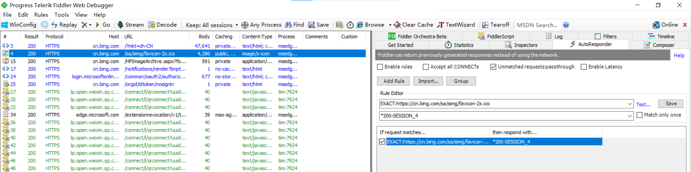Image resolution: width=691 pixels, height=172 pixels.
Task: Expand the Browse dropdown arrow
Action: pos(390,25)
